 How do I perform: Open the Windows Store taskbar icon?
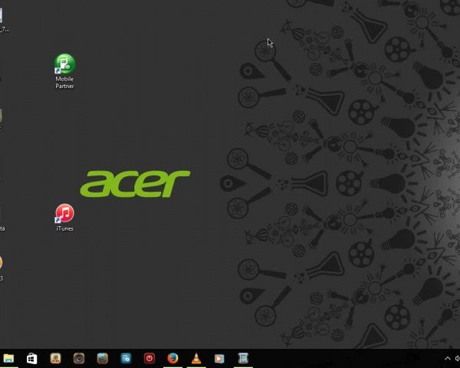(x=31, y=358)
